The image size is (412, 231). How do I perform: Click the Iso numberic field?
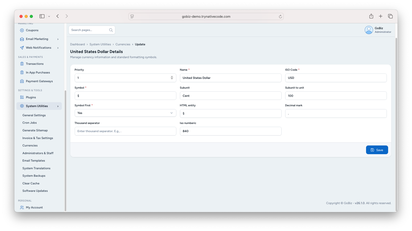231,131
